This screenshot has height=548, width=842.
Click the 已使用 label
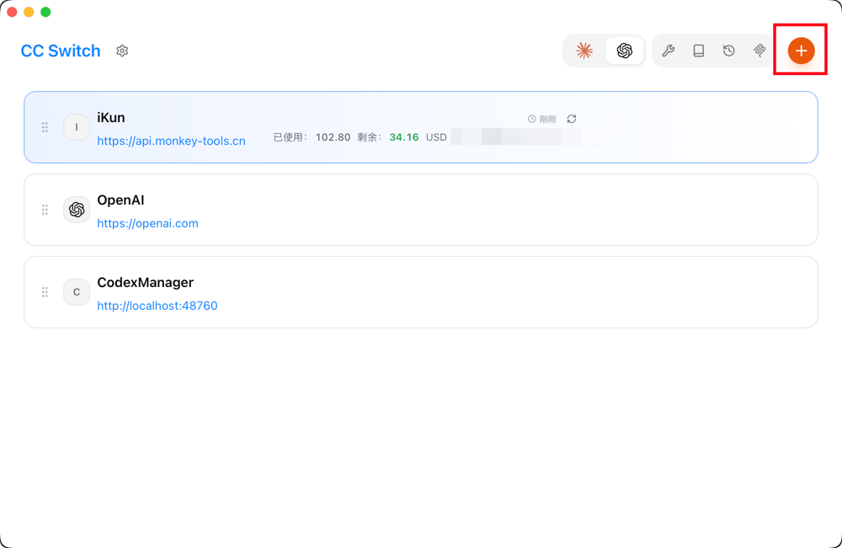click(x=290, y=137)
